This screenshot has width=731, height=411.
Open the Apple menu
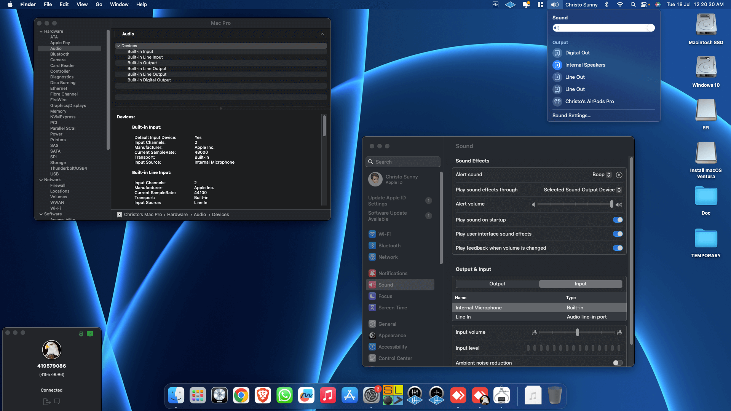[10, 5]
